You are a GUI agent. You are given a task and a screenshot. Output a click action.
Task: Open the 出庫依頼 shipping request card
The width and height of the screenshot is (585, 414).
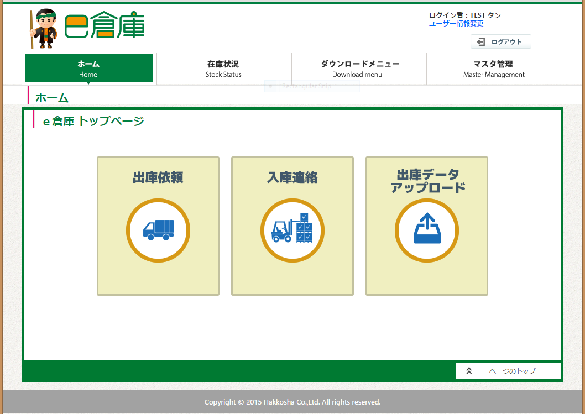158,226
